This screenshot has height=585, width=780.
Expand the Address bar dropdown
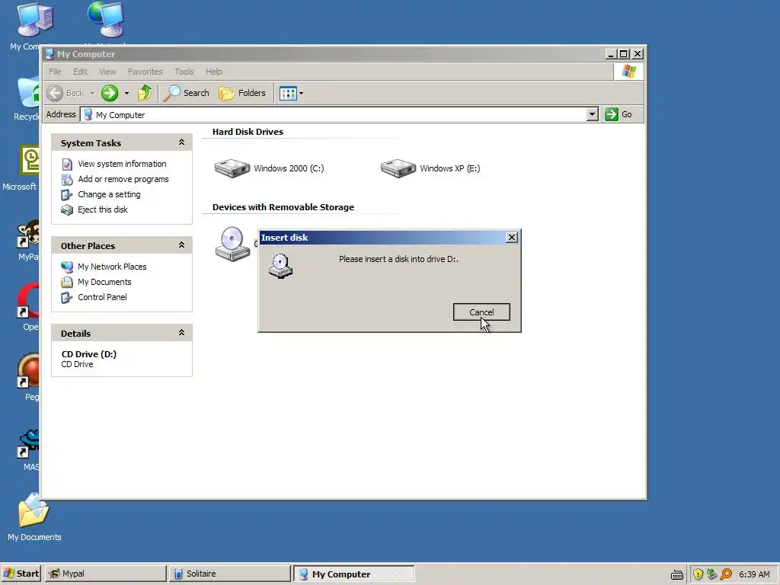click(x=592, y=114)
